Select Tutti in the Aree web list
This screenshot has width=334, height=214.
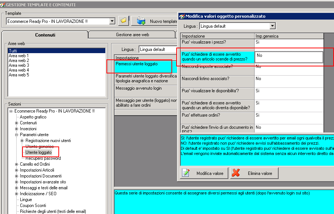[x=57, y=51]
